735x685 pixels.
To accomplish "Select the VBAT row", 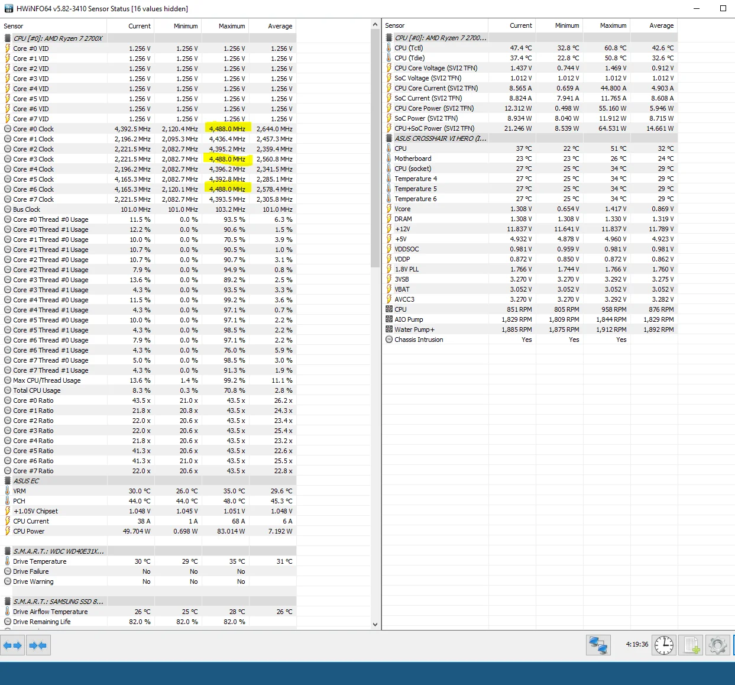I will pos(529,289).
